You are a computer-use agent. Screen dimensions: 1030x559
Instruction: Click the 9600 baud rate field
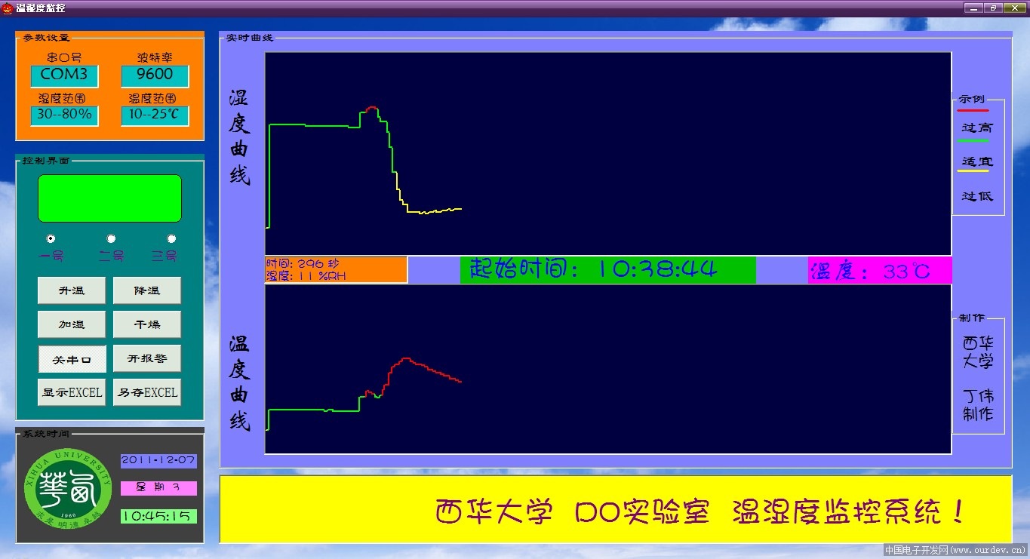(155, 75)
